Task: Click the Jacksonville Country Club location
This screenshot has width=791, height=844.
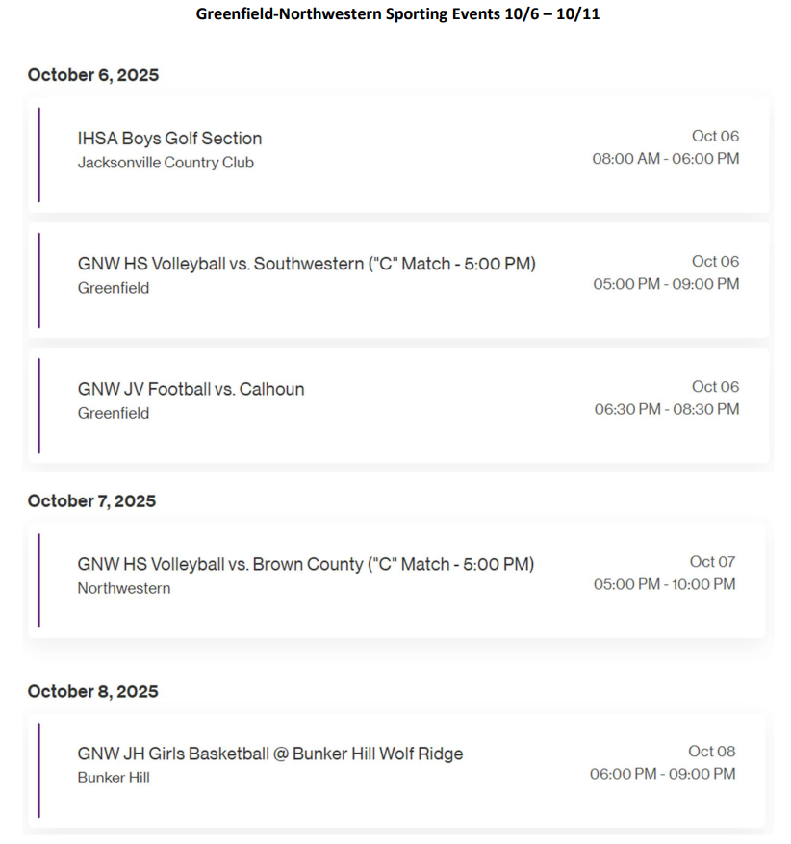Action: point(166,163)
